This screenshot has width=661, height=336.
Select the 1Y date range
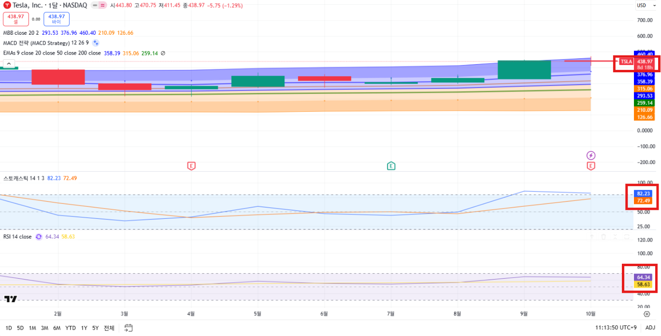coord(84,328)
